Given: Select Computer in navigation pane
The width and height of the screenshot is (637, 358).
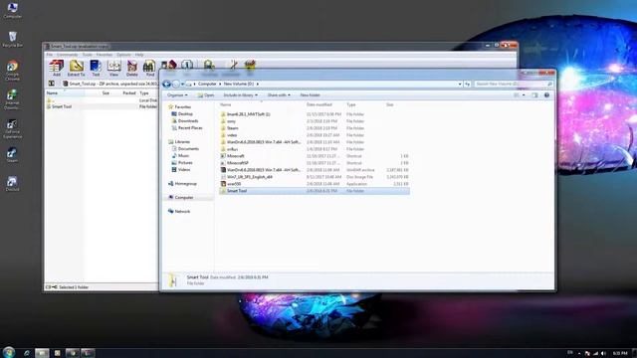Looking at the screenshot, I should (x=181, y=197).
